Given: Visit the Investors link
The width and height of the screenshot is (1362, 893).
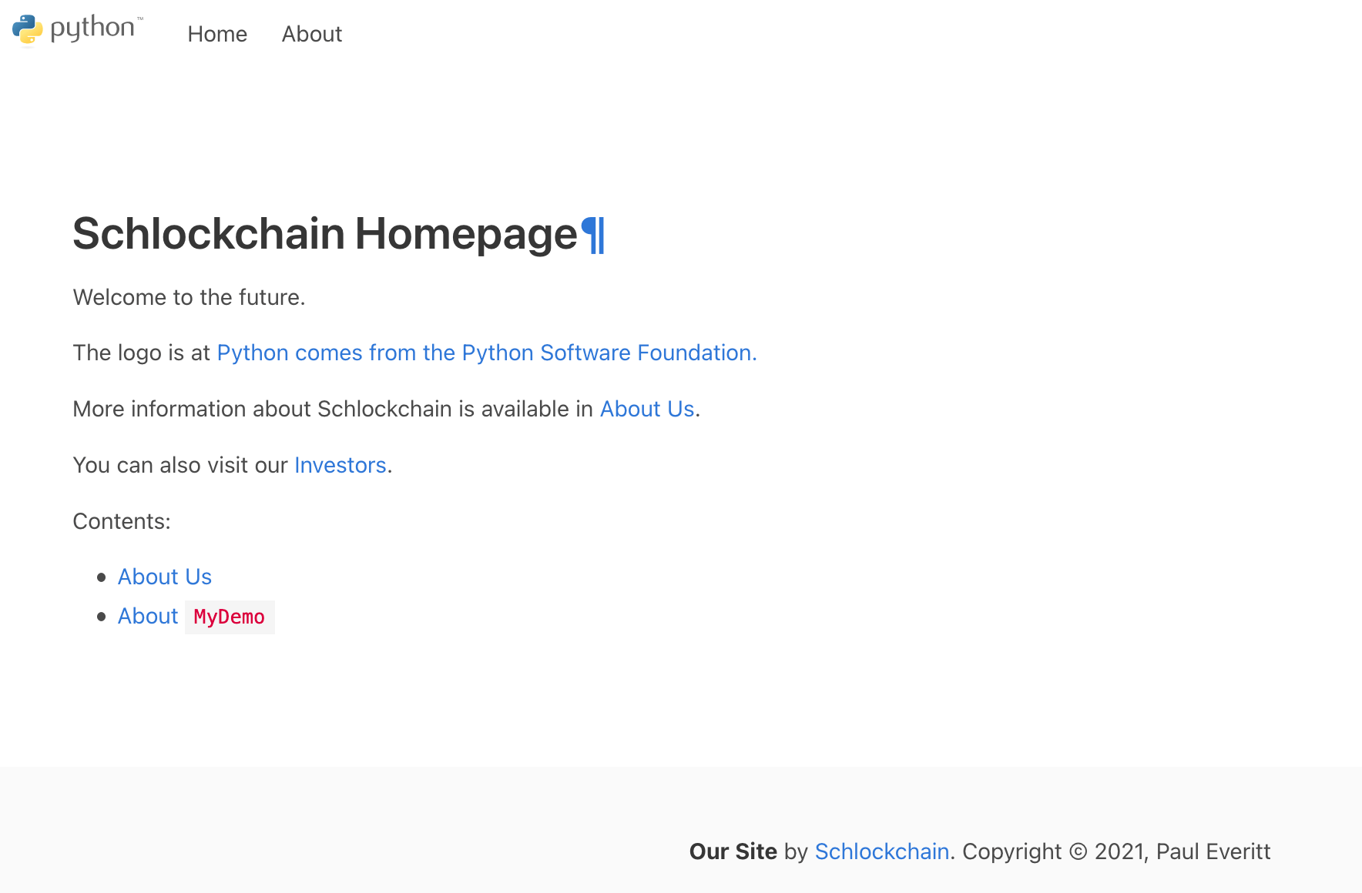Looking at the screenshot, I should [x=340, y=465].
